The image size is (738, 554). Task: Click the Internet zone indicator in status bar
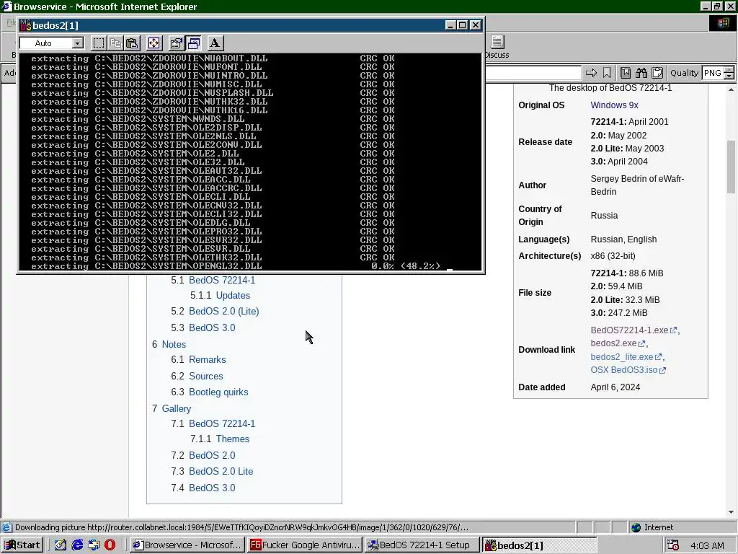click(652, 527)
